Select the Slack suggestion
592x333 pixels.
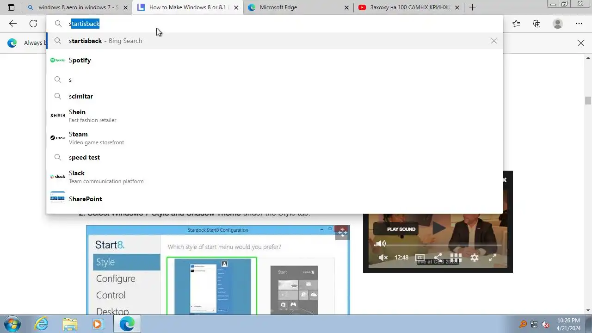tap(274, 177)
